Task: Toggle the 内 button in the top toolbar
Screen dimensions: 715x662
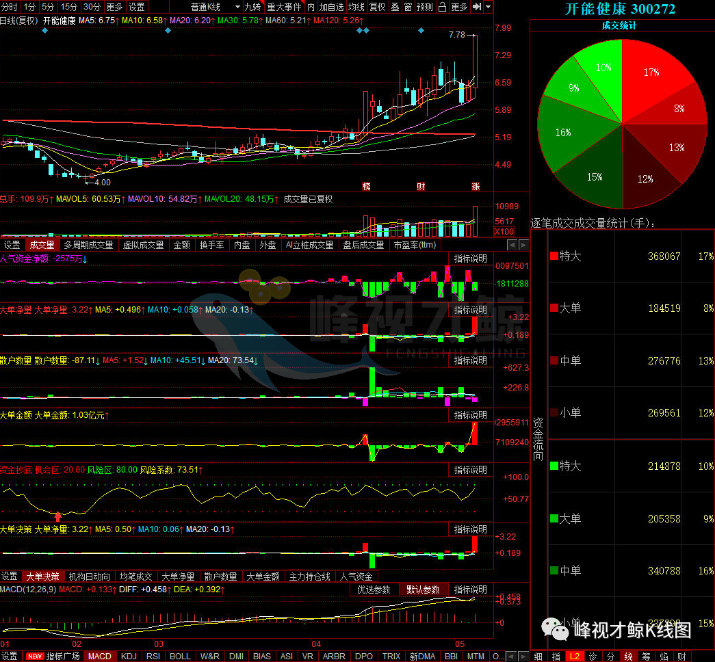Action: point(311,7)
